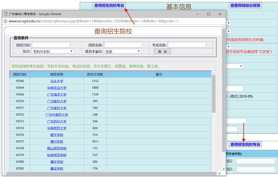Click horizontal scrollbar left arrow
Screen dimensions: 278x177
click(x=4, y=173)
